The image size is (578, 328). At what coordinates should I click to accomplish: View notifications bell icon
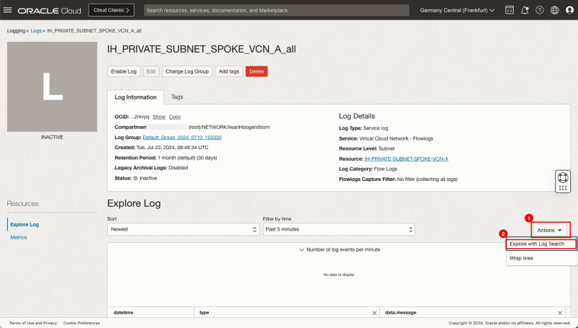(525, 11)
